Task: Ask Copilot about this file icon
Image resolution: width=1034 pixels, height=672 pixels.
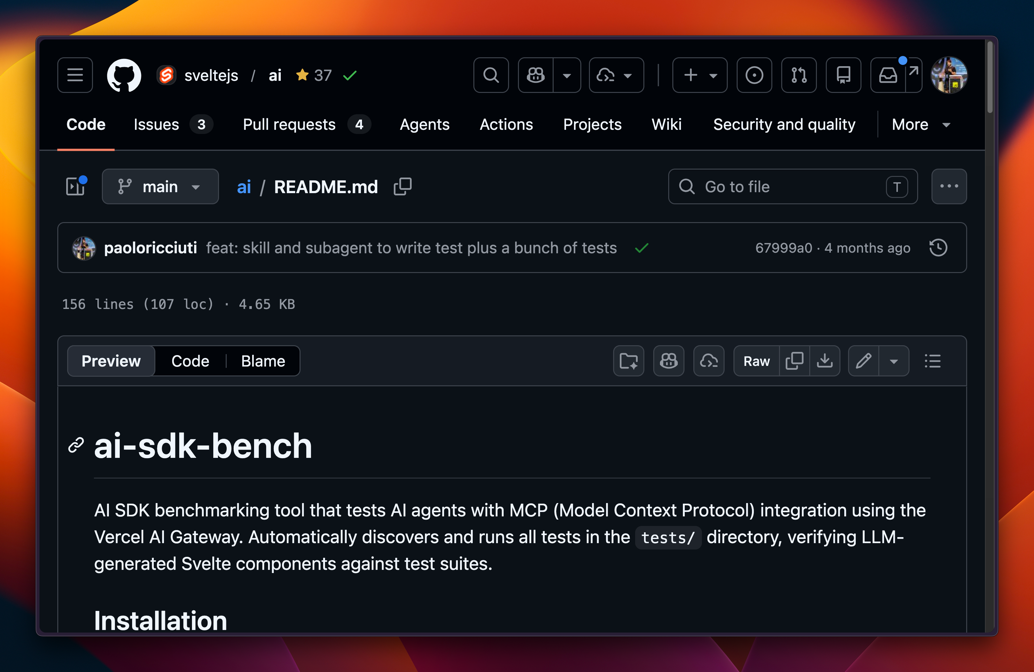Action: tap(669, 361)
